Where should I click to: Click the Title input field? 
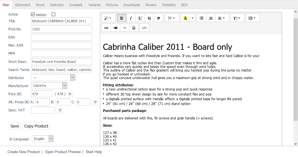pyautogui.click(x=61, y=21)
